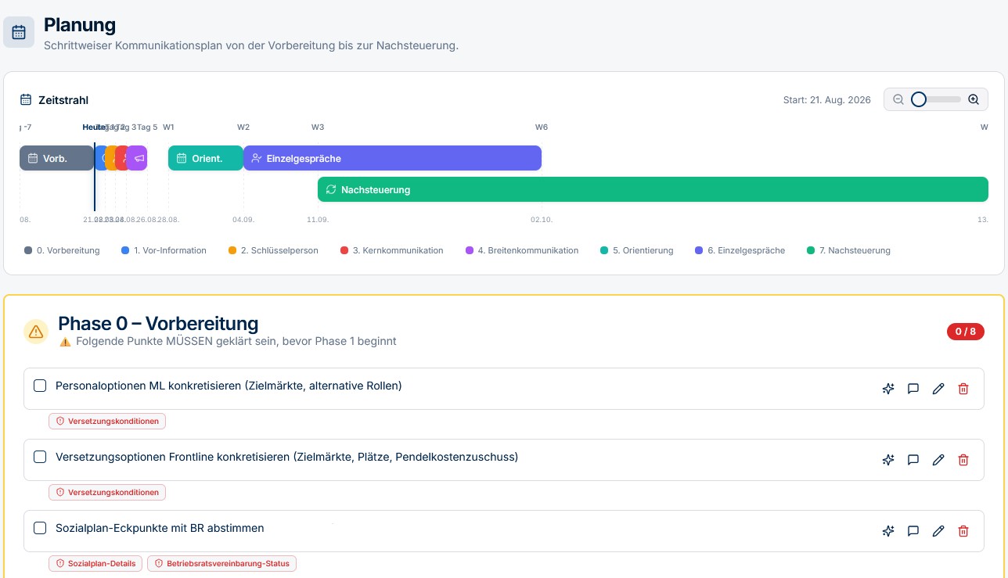Click the 11.09. date label on timeline
Screen dimensions: 1008x578
pos(318,220)
